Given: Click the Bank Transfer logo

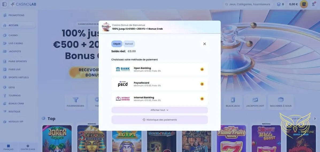Looking at the screenshot, I should click(x=123, y=69).
